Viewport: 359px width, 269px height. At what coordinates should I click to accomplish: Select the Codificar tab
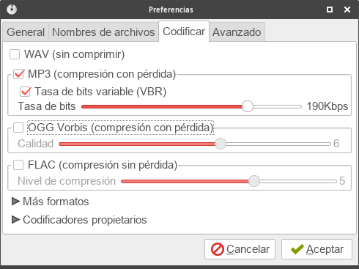tap(184, 32)
